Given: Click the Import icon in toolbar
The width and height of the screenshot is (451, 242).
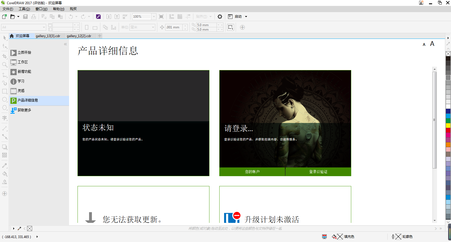Looking at the screenshot, I should pos(109,17).
